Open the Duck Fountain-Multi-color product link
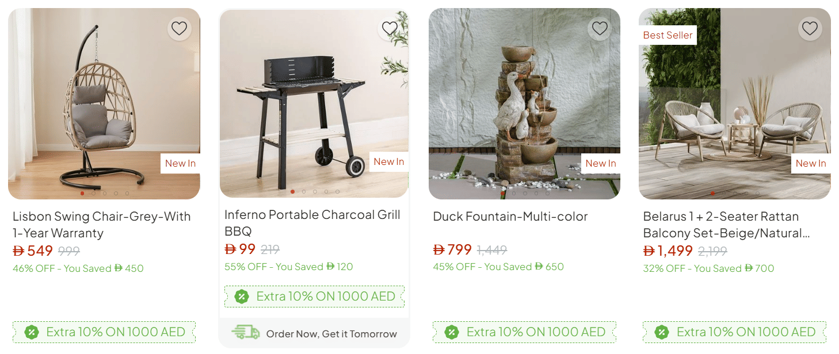Screen dimensions: 839x354 click(x=510, y=217)
